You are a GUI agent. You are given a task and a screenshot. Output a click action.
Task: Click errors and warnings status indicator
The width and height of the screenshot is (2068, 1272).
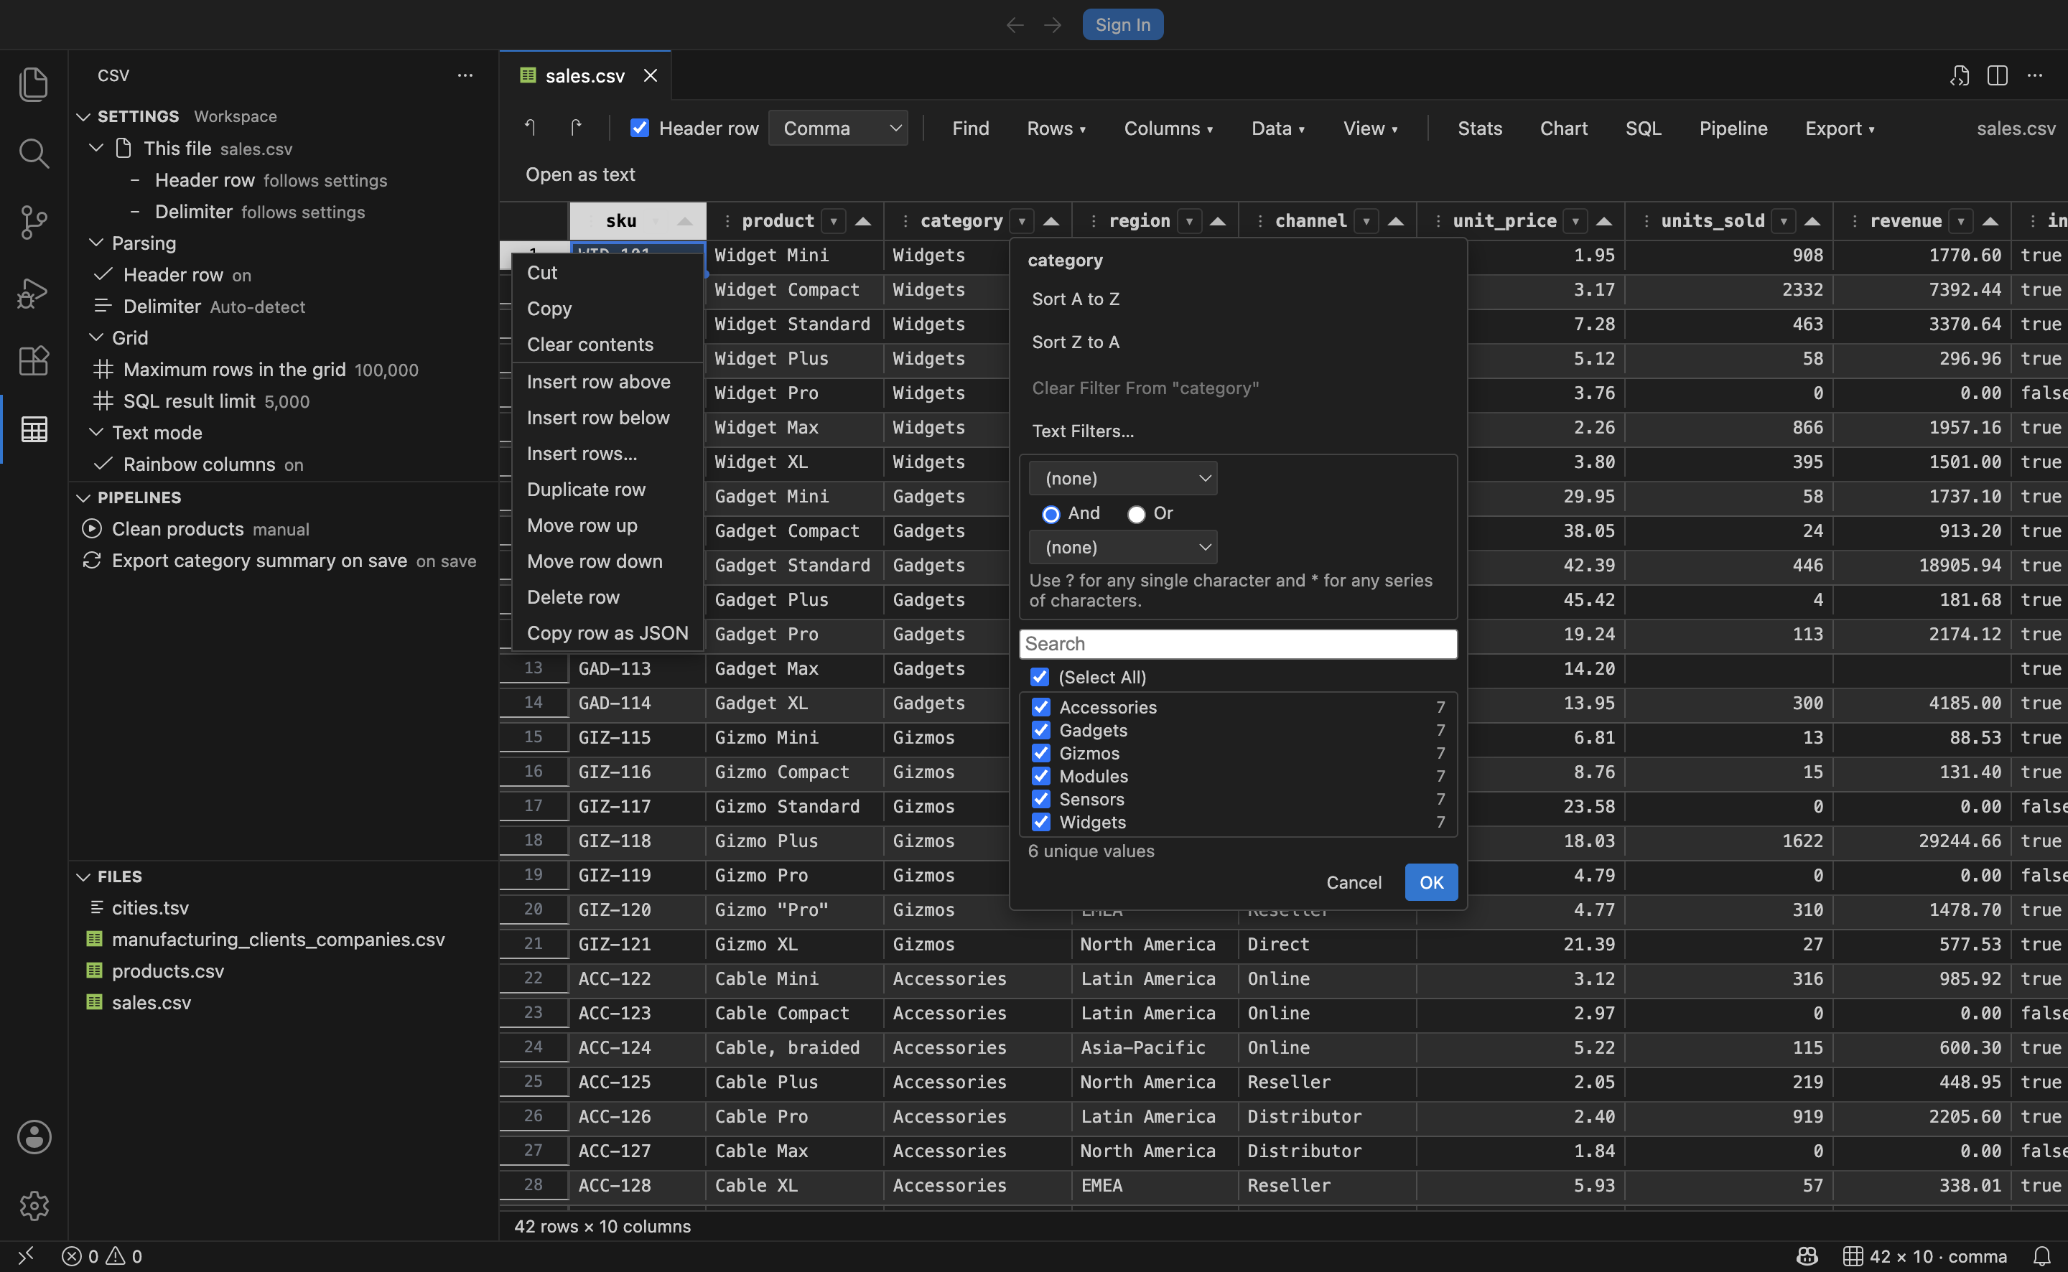(102, 1256)
